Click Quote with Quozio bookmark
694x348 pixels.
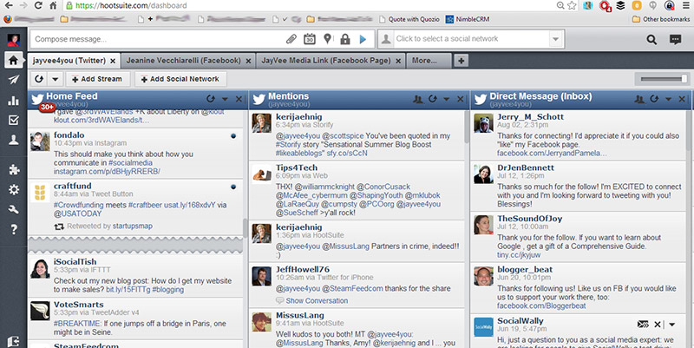[409, 19]
